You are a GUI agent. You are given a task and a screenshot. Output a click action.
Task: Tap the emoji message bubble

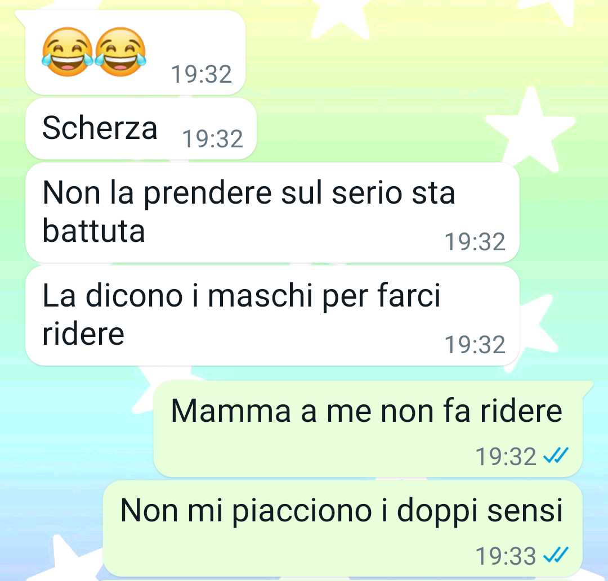[x=135, y=53]
